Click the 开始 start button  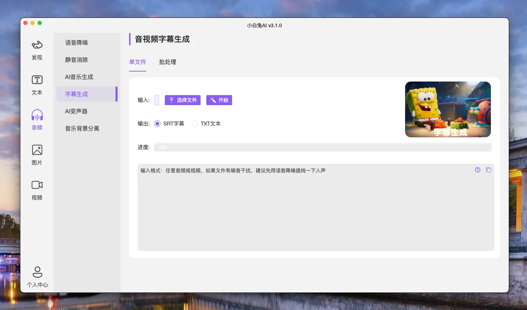tap(219, 100)
